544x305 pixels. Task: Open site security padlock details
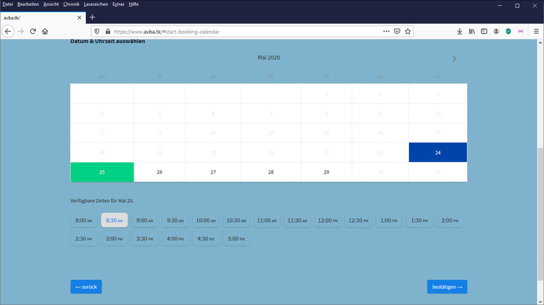108,32
